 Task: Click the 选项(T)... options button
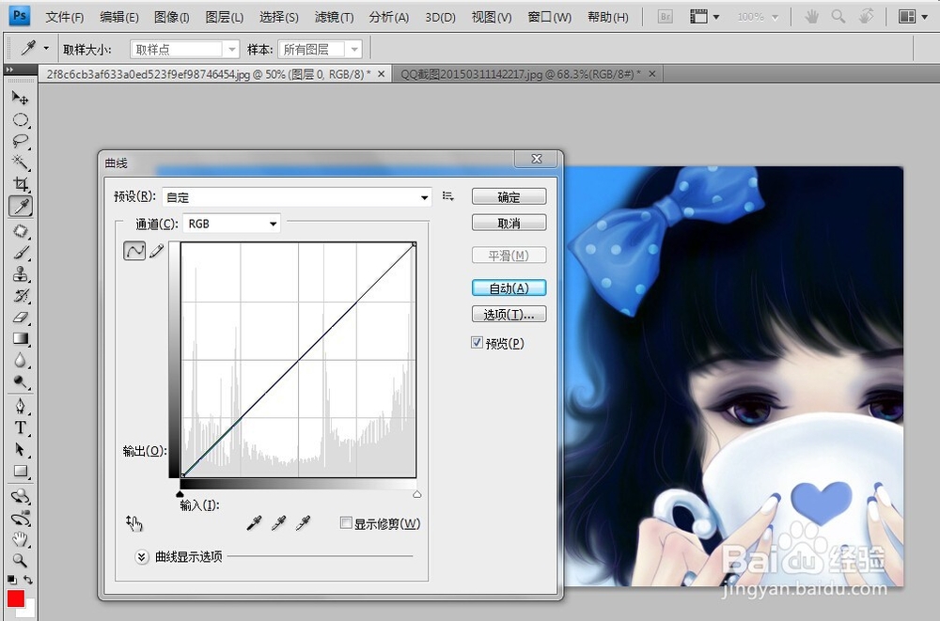(x=509, y=314)
